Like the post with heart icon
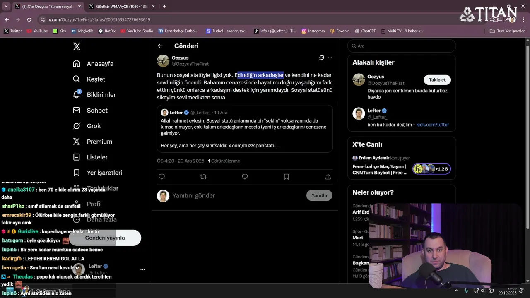The height and width of the screenshot is (298, 530). point(245,177)
